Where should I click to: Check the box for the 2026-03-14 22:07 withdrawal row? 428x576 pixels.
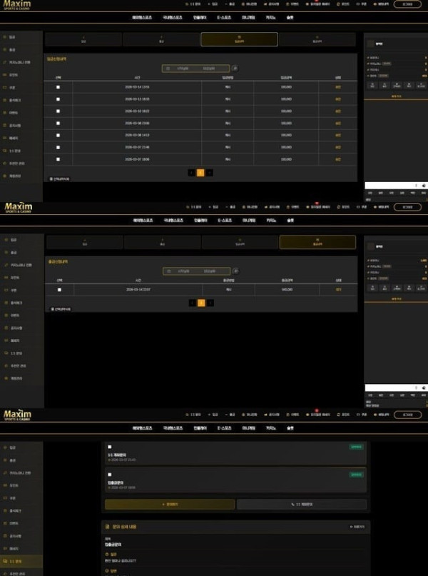click(x=58, y=290)
